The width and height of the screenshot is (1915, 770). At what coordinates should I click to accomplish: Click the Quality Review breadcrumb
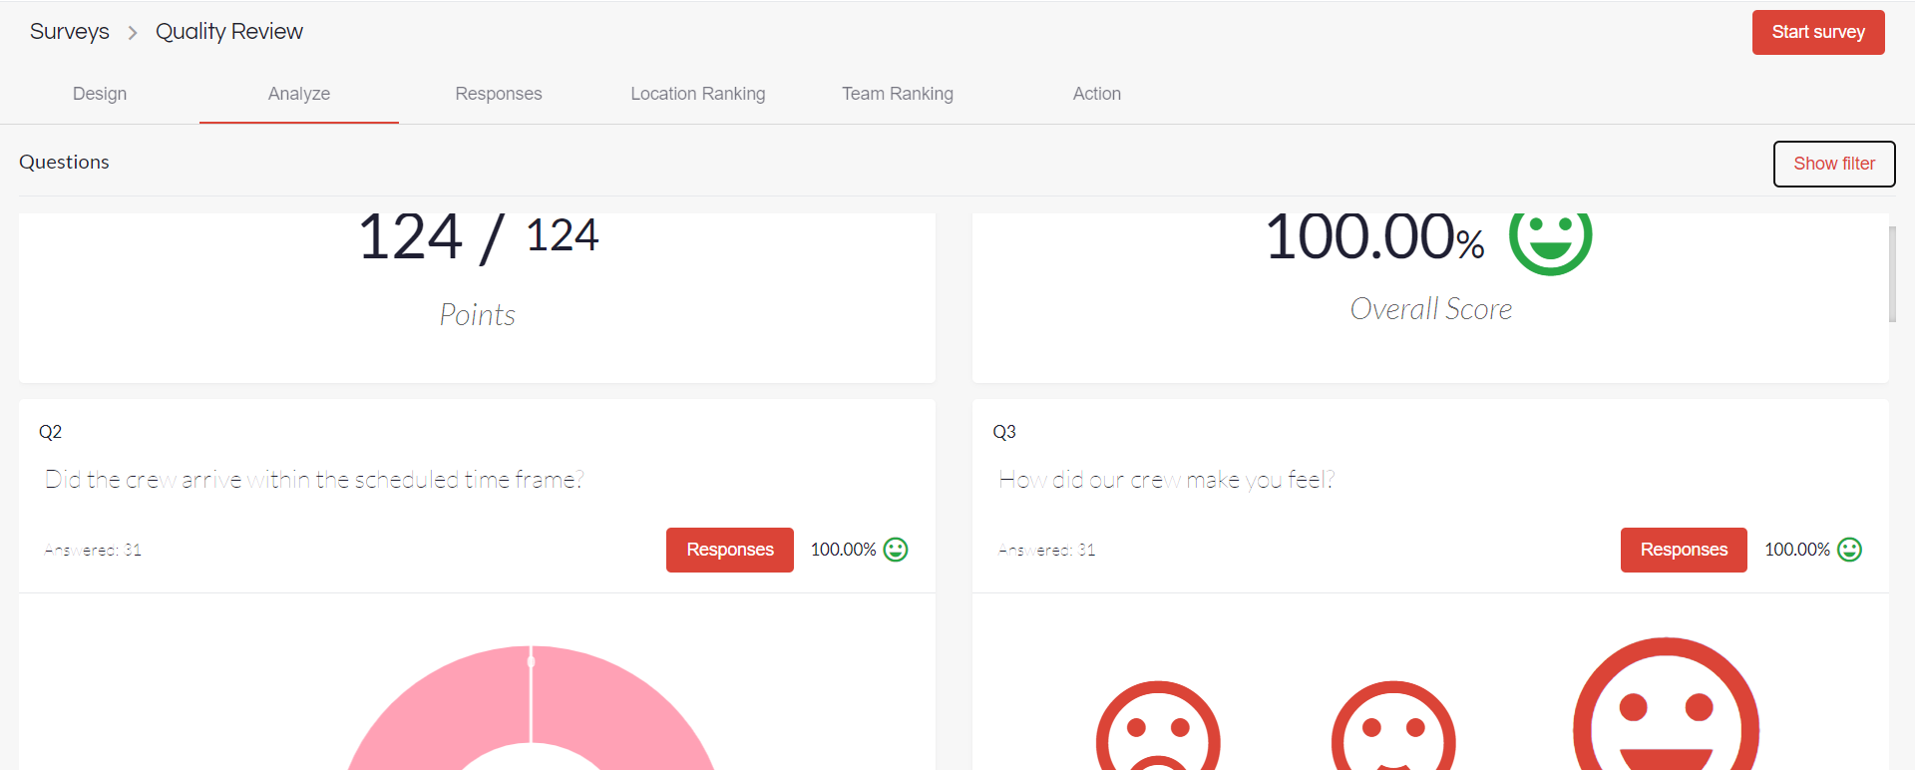(229, 32)
